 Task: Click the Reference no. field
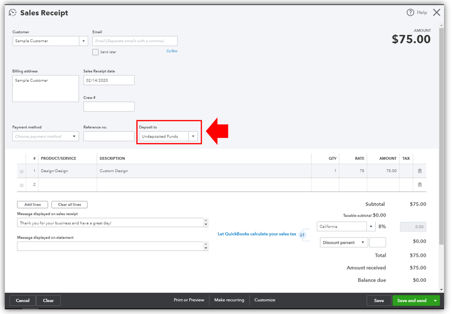point(109,136)
